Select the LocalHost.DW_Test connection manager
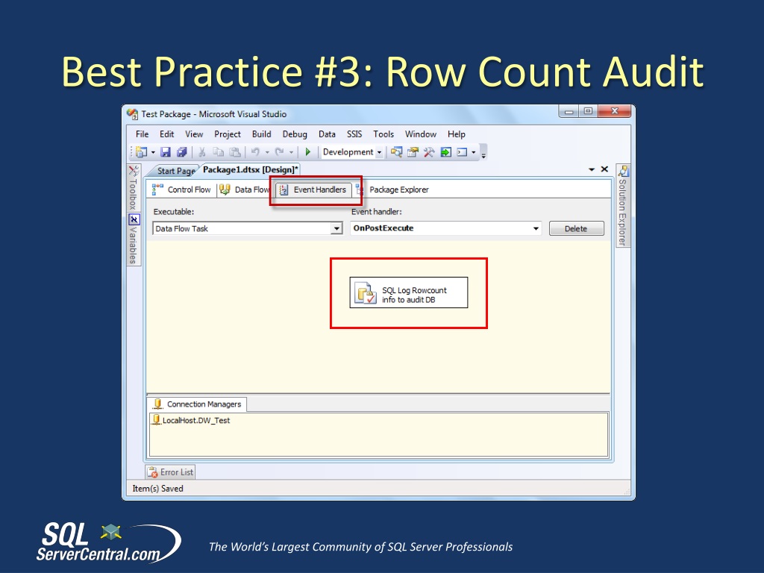 pyautogui.click(x=191, y=420)
